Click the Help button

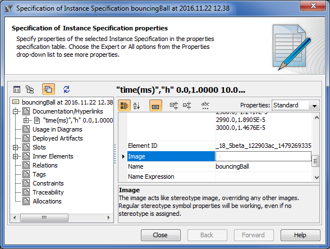tap(300, 235)
